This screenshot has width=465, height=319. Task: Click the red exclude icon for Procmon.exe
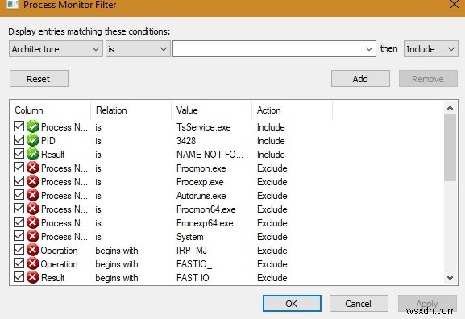[x=32, y=168]
